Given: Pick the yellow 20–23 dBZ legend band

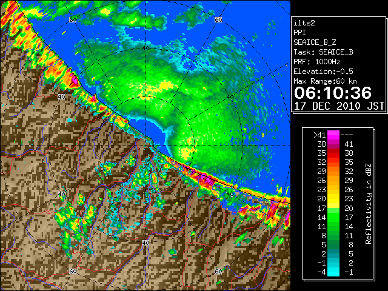Looking at the screenshot, I should pos(333,199).
